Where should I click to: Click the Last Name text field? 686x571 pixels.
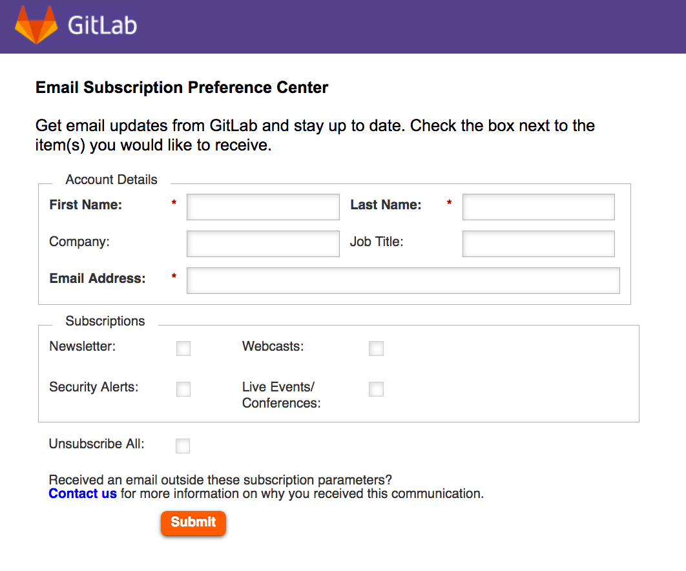pos(538,207)
